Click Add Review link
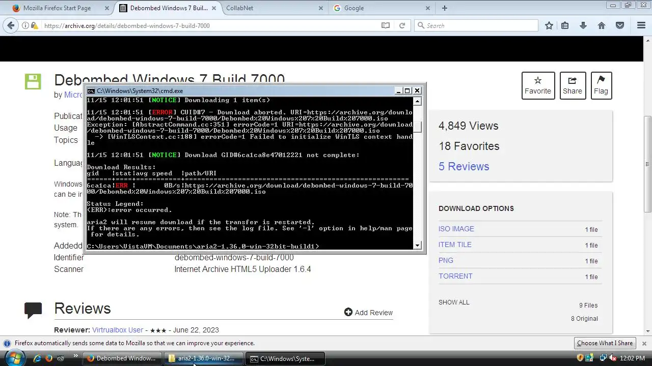Viewport: 652px width, 366px height. [x=368, y=312]
